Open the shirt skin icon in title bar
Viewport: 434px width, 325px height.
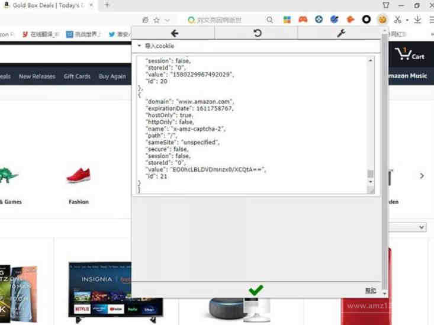[386, 5]
